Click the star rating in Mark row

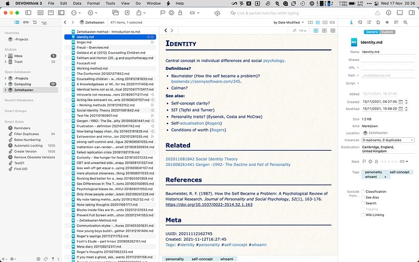(388, 161)
